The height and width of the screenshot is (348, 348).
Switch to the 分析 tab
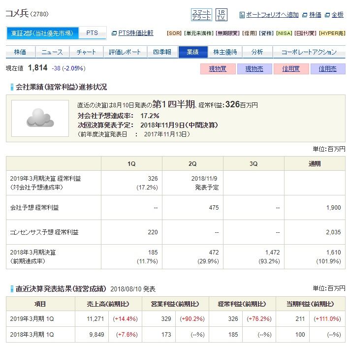[257, 52]
